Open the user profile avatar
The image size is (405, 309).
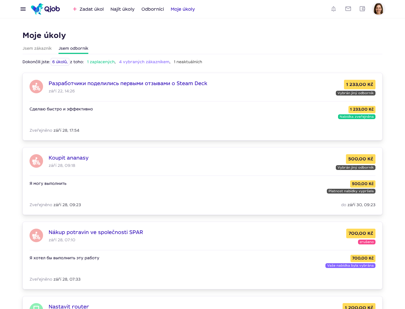[379, 9]
